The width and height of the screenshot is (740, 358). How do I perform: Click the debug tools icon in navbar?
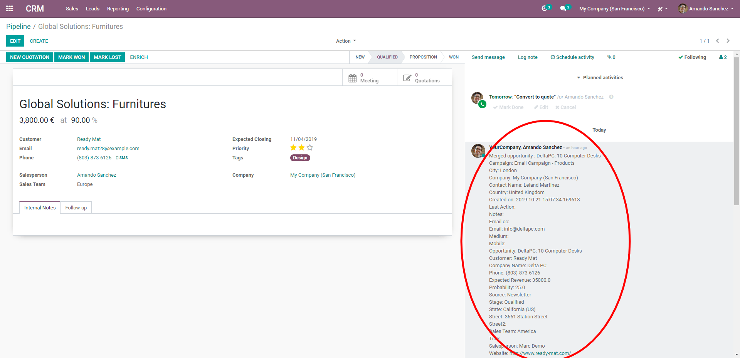[661, 9]
